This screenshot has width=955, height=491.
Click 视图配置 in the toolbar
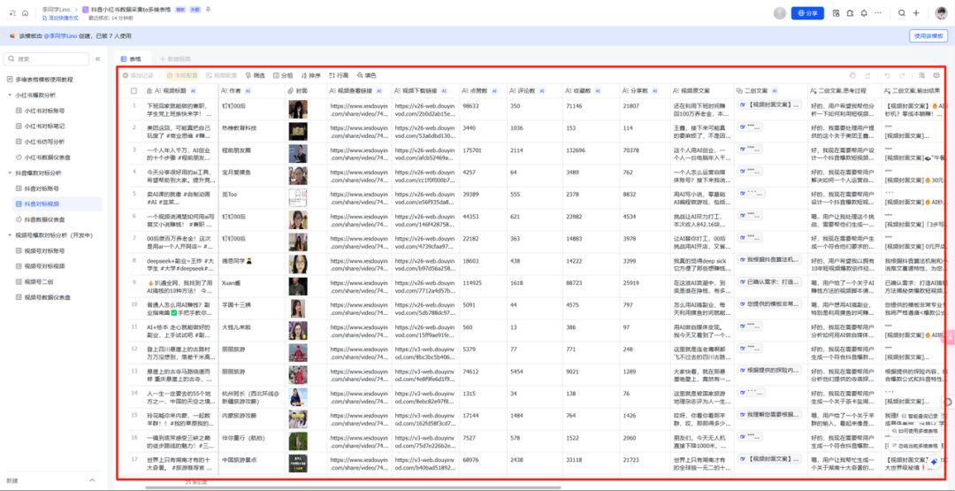[222, 75]
